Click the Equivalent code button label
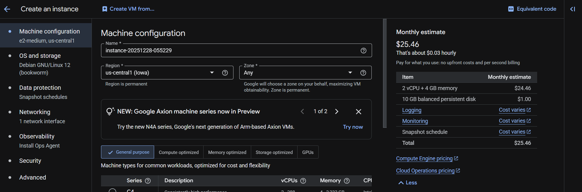 coord(537,9)
